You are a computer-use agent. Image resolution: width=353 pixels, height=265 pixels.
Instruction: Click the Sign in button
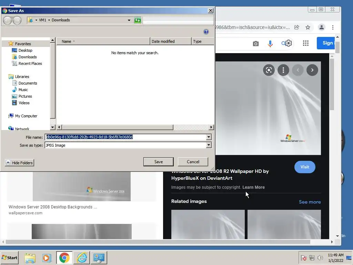pos(326,43)
